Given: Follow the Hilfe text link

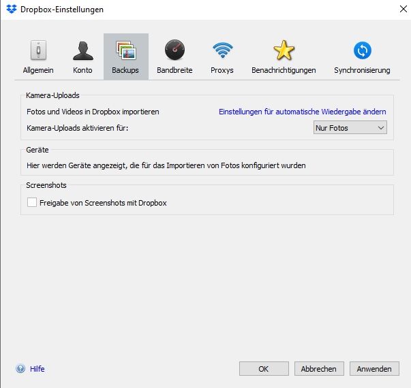Looking at the screenshot, I should pos(37,369).
